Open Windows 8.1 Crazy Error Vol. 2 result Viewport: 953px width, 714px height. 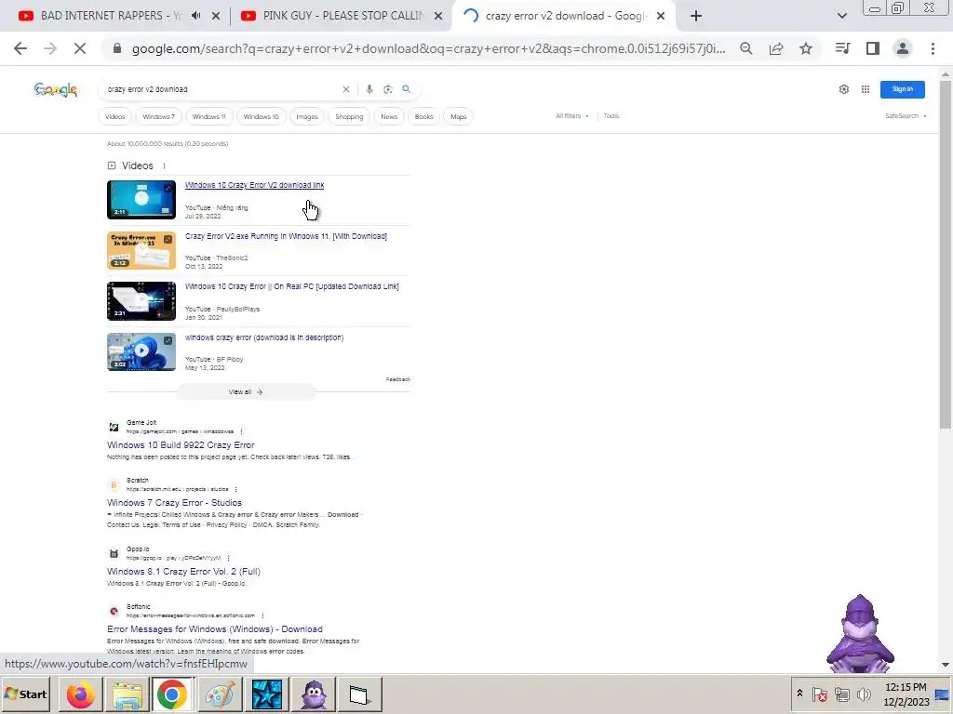tap(183, 572)
